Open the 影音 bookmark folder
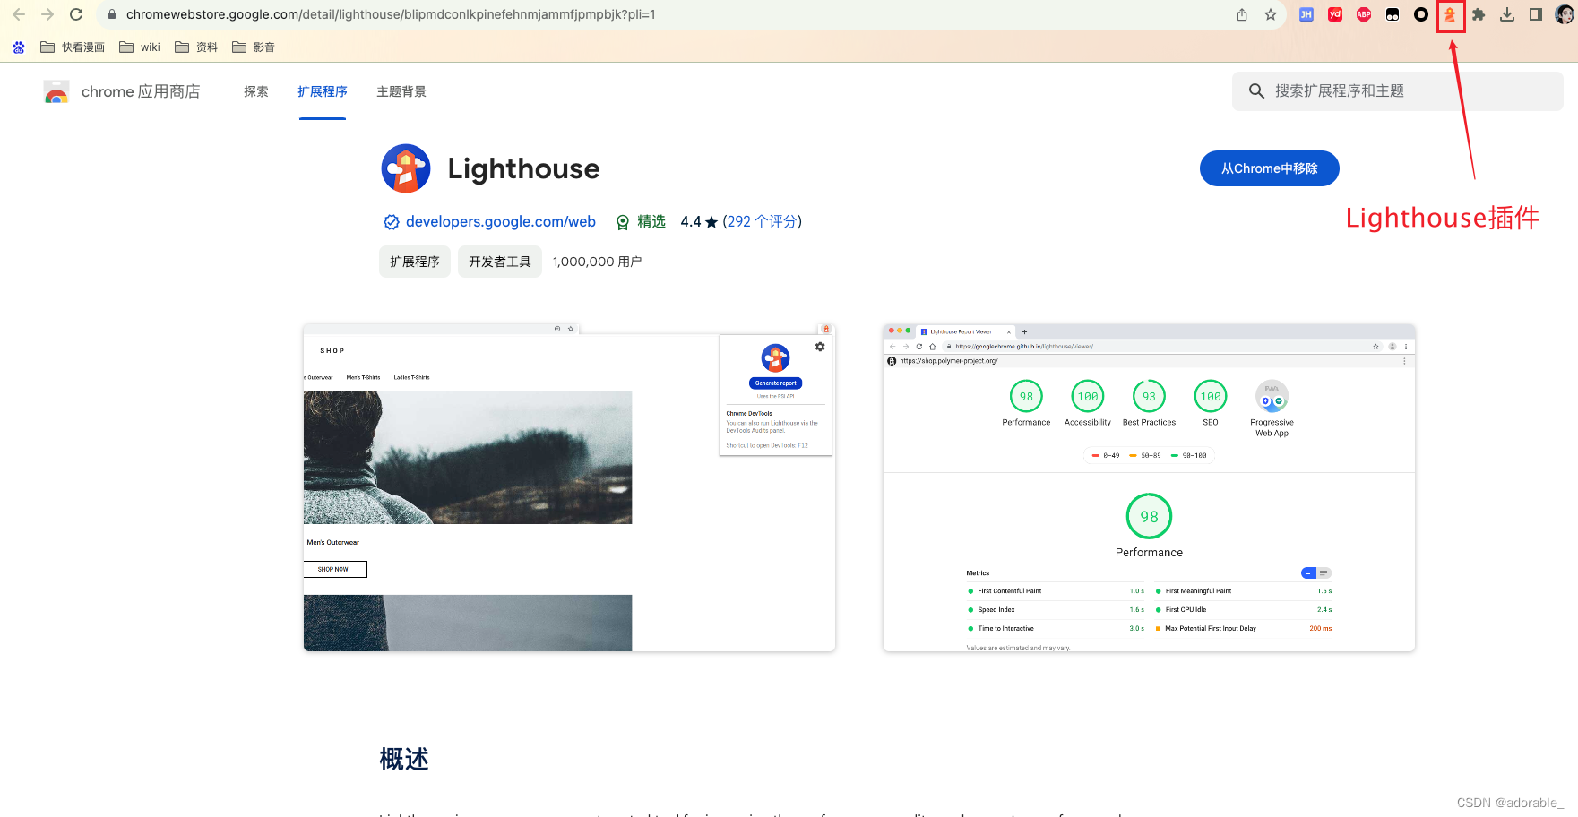The width and height of the screenshot is (1578, 817). [x=254, y=47]
